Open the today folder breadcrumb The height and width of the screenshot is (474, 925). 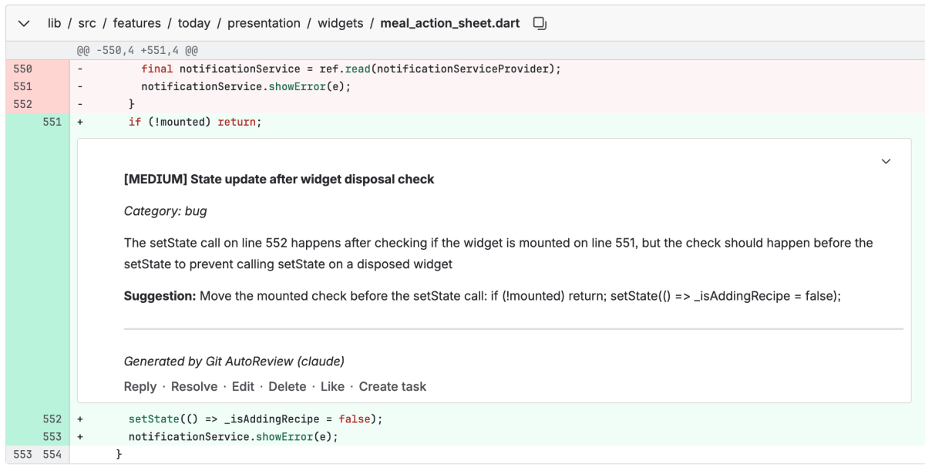[x=193, y=23]
